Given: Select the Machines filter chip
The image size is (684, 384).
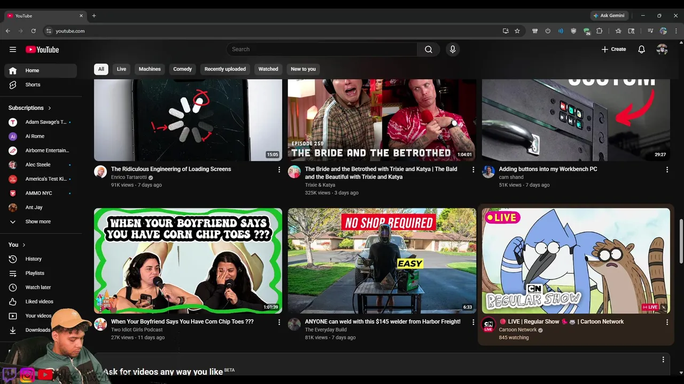Looking at the screenshot, I should [x=150, y=69].
